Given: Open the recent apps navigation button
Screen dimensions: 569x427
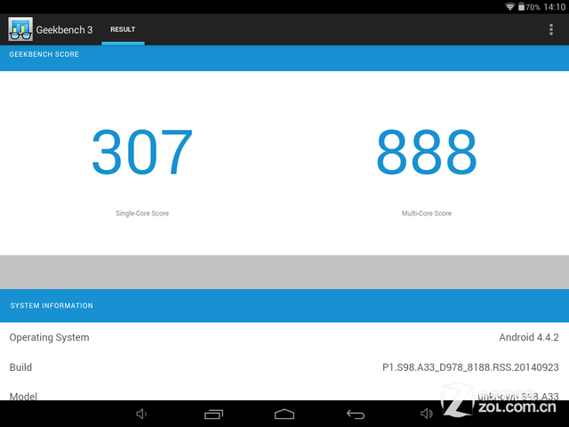Looking at the screenshot, I should (x=213, y=414).
